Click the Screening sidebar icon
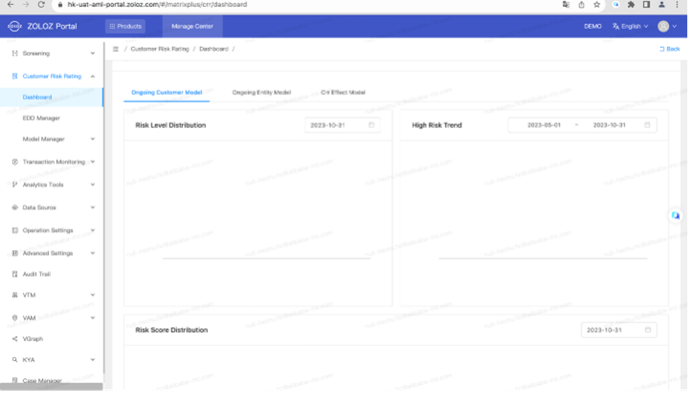 click(x=15, y=53)
